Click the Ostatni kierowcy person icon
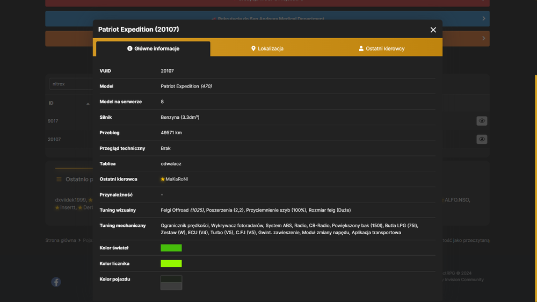 361,49
